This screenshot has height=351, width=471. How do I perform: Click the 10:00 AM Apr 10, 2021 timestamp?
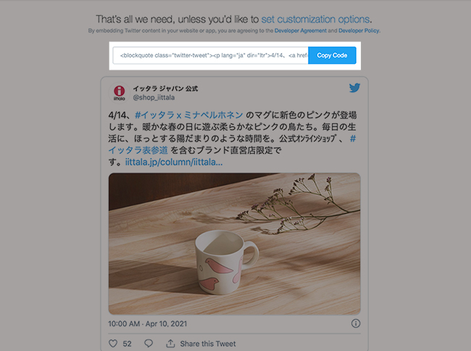(148, 323)
